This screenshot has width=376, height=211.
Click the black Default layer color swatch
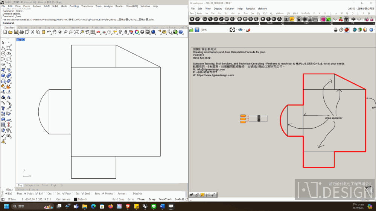click(x=76, y=199)
